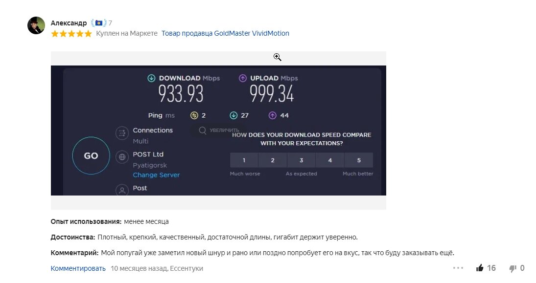Screen dimensions: 536x283
Task: Click the five star rating
Action: (x=71, y=34)
